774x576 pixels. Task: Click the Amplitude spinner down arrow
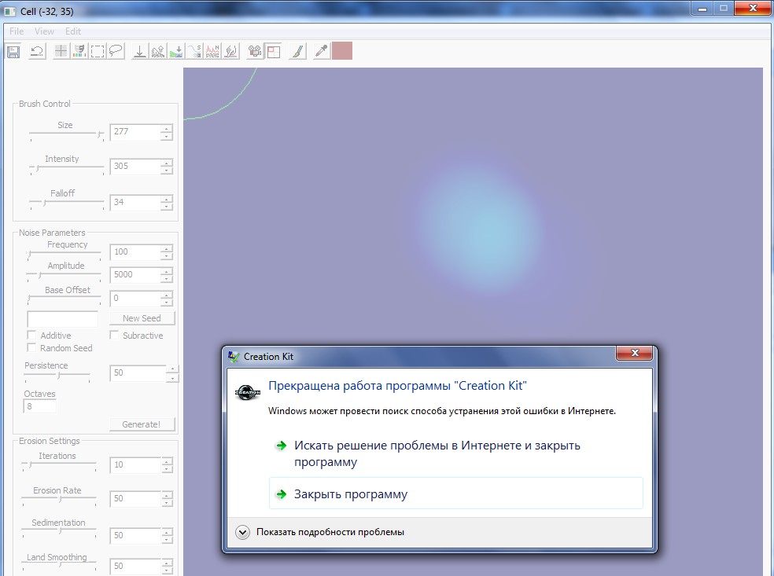coord(167,279)
